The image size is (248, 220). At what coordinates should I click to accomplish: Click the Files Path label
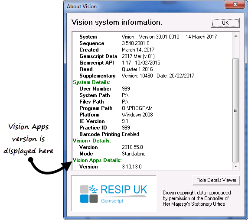[x=91, y=102]
